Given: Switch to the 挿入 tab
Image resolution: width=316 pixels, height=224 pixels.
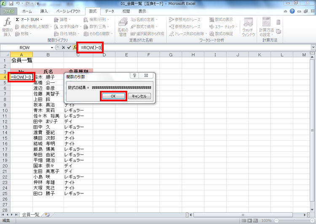Looking at the screenshot, I should click(x=44, y=11).
